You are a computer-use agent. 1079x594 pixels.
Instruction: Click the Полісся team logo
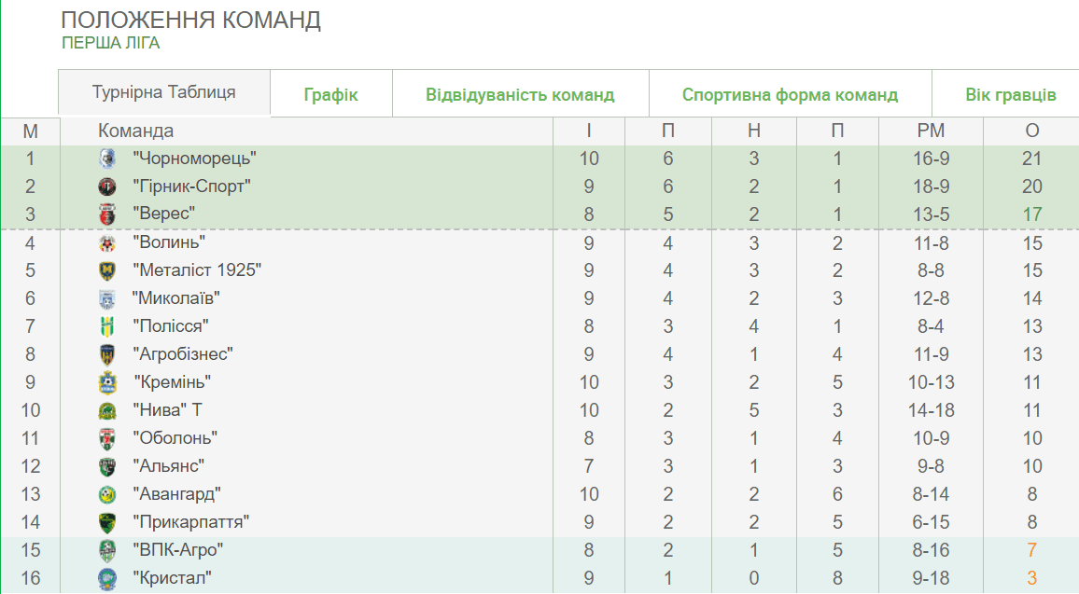pyautogui.click(x=107, y=327)
